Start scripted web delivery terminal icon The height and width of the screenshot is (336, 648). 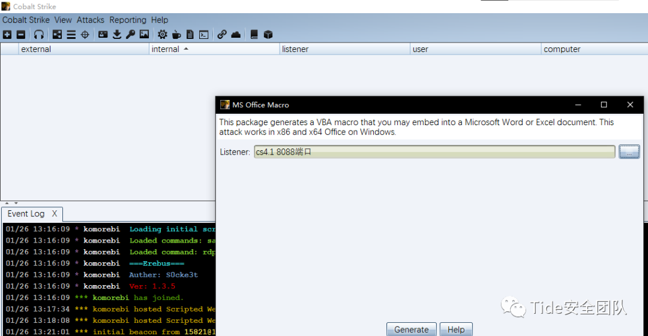click(x=204, y=35)
